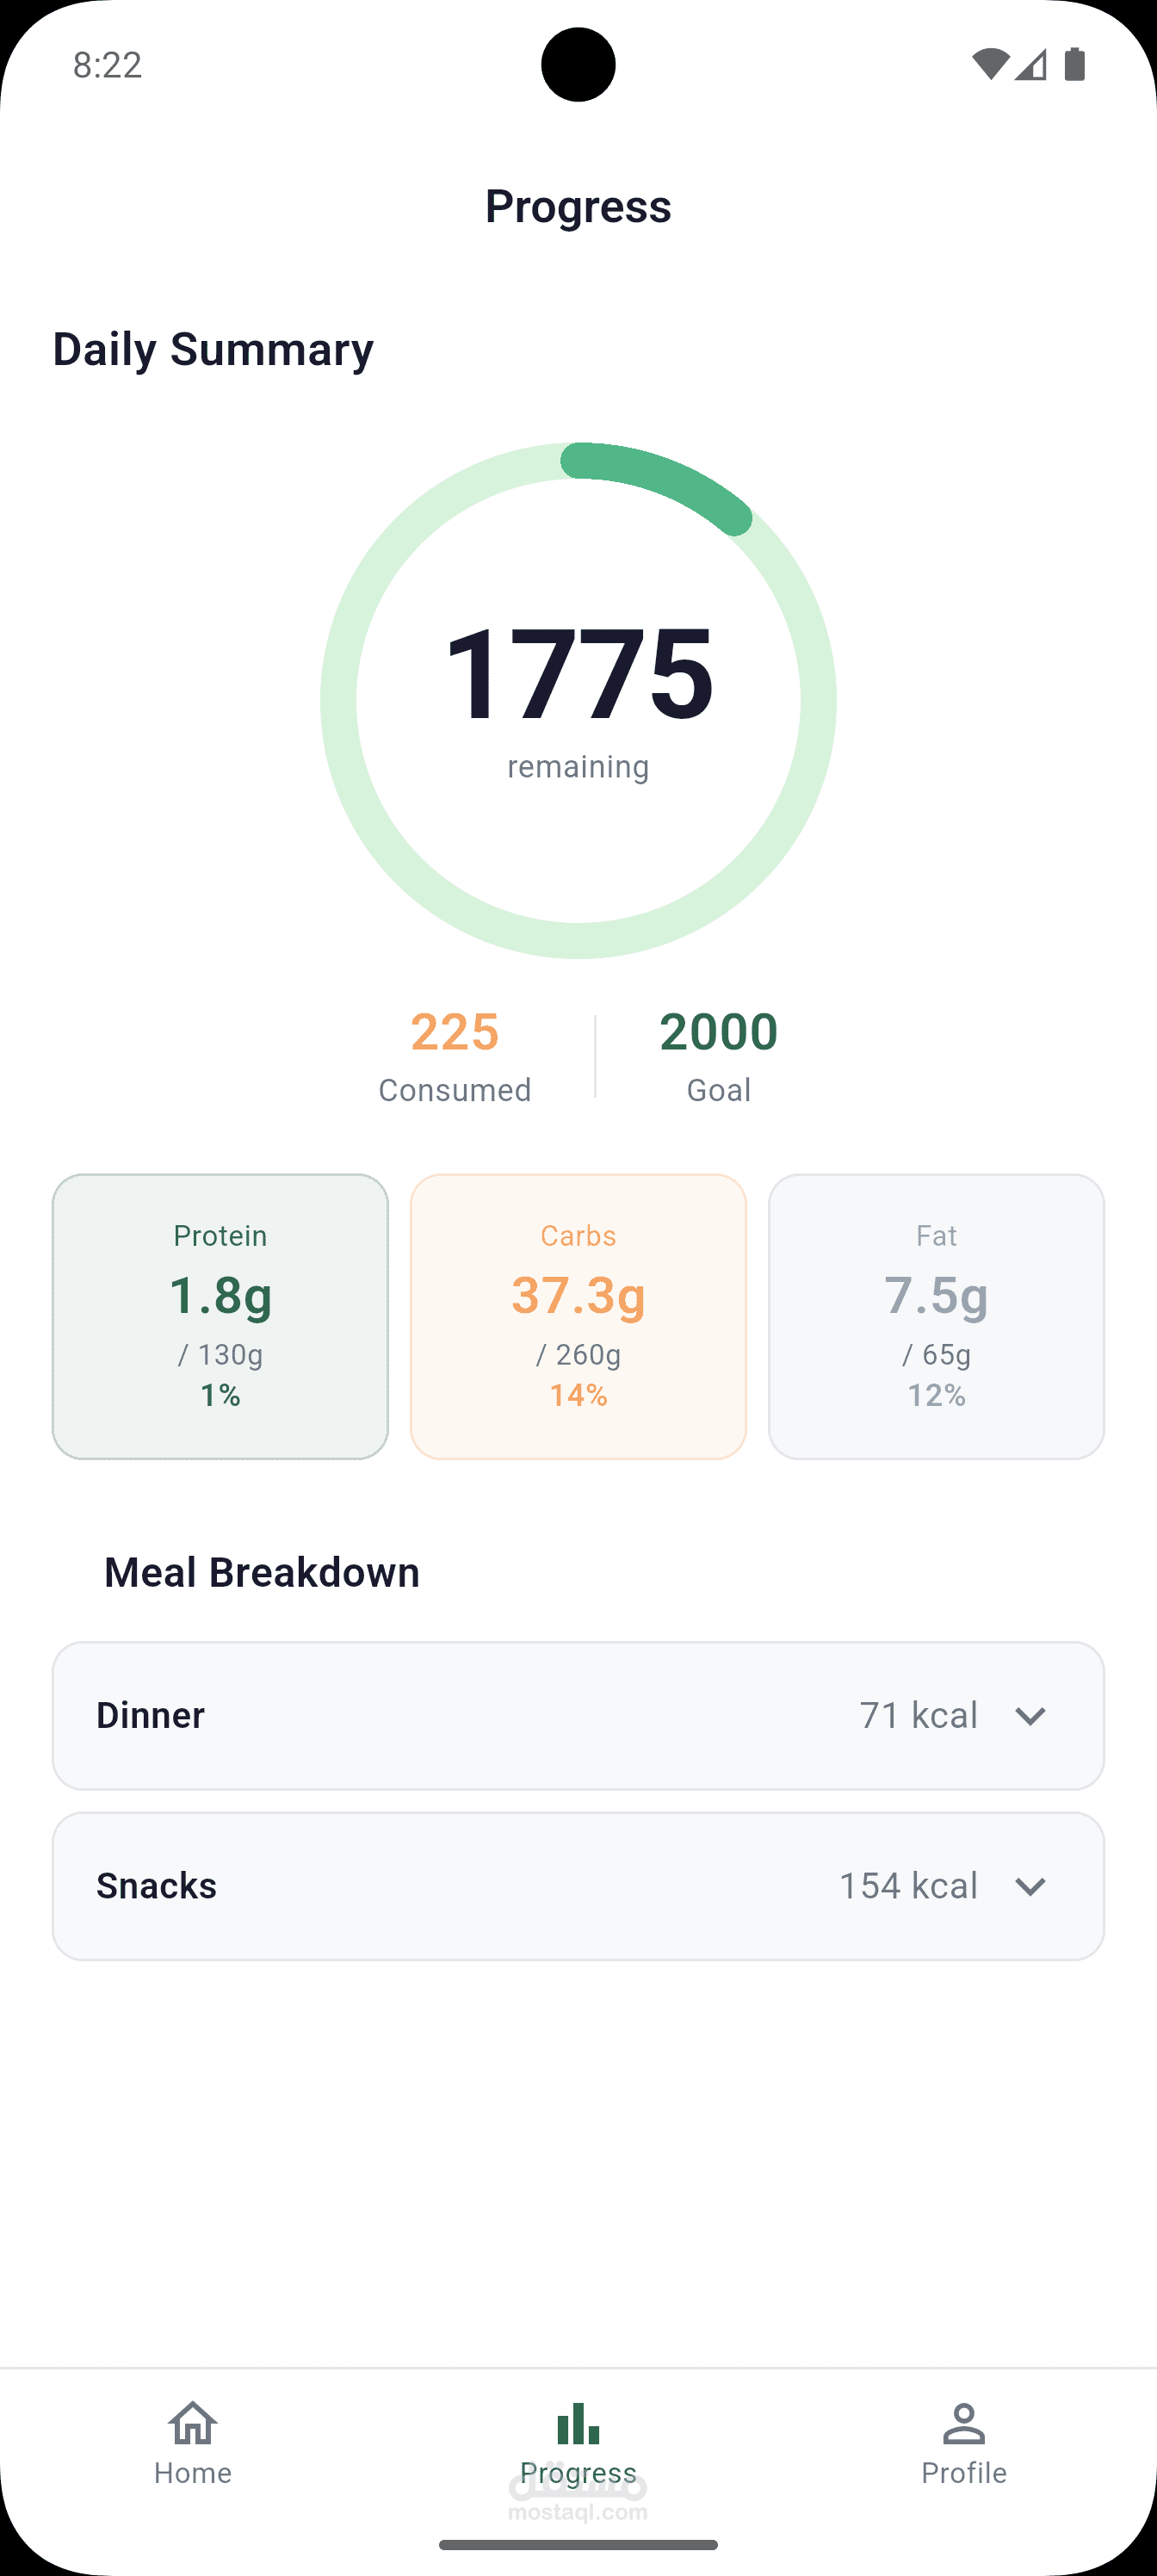Select the Fat macro card
The width and height of the screenshot is (1157, 2576).
[x=936, y=1316]
